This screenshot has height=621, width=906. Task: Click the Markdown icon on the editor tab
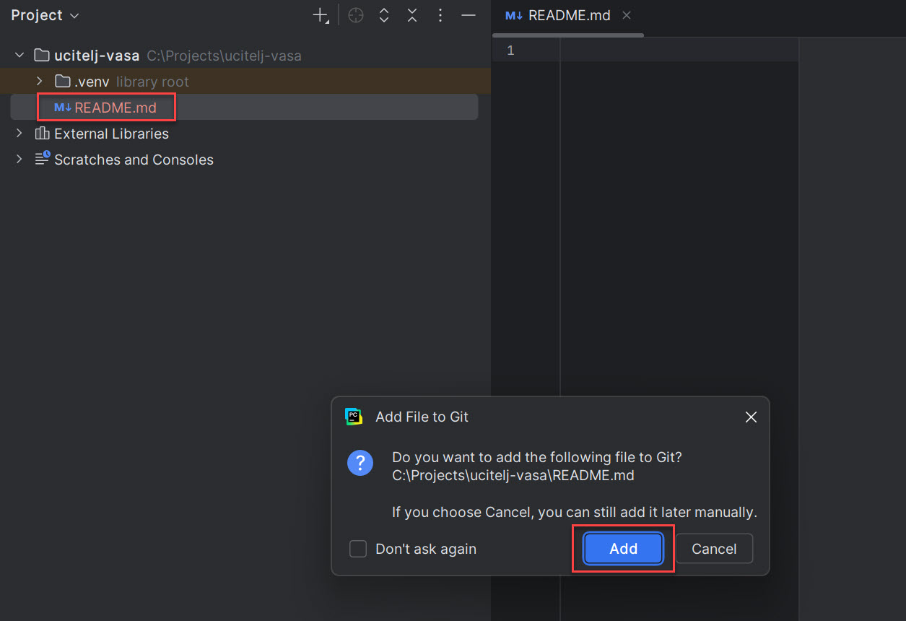pos(514,14)
